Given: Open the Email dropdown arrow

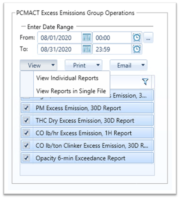Looking at the screenshot, I should 143,65.
